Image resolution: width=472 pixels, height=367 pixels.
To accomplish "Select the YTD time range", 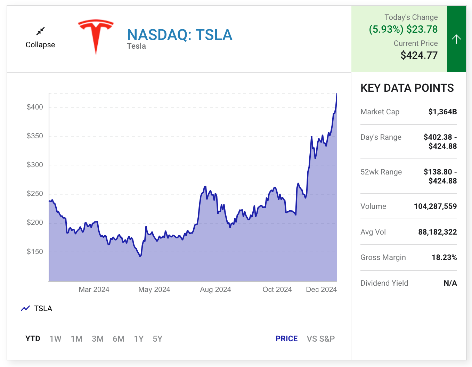I will click(33, 339).
